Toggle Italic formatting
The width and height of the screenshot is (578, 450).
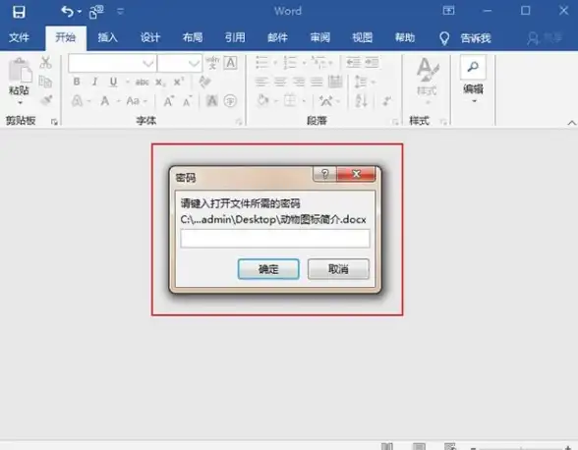click(x=94, y=82)
